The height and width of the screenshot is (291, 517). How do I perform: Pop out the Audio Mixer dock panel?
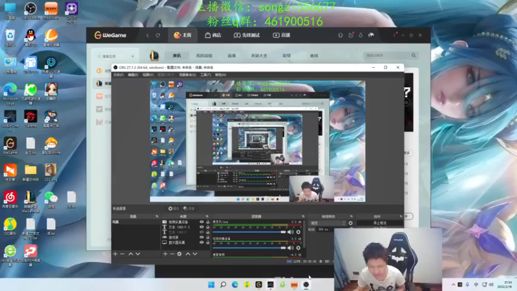(x=303, y=217)
